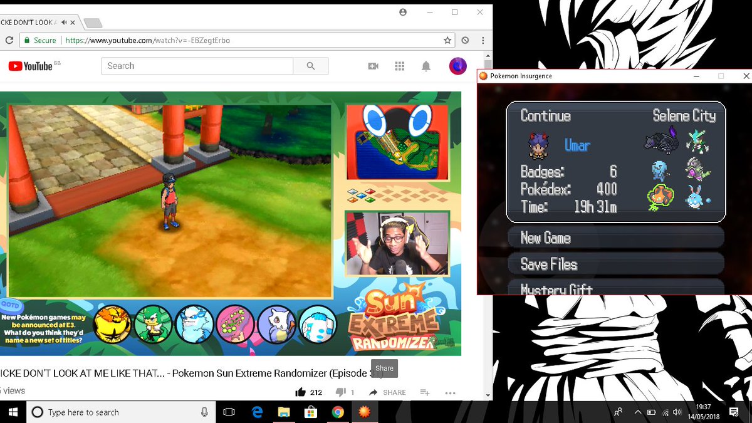The width and height of the screenshot is (752, 423).
Task: Click the Chrome reload button
Action: pos(9,40)
